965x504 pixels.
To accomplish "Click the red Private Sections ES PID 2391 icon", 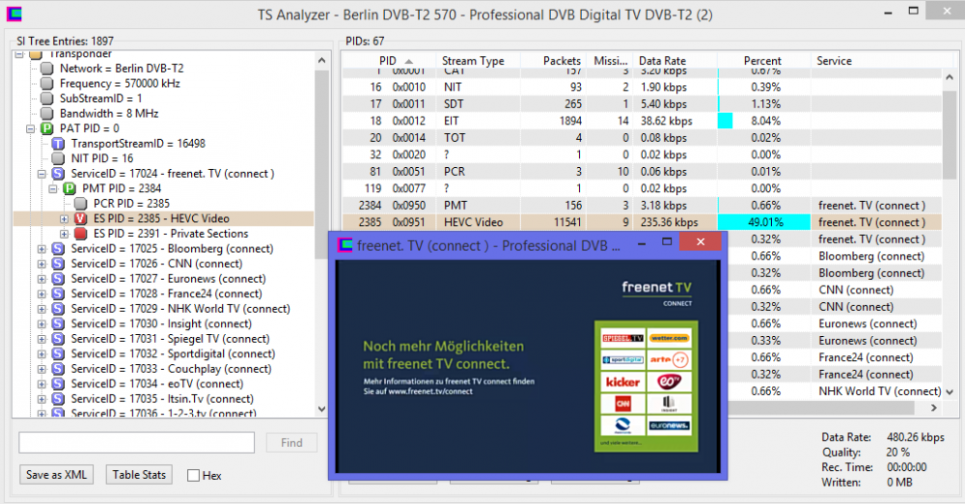I will (x=81, y=234).
